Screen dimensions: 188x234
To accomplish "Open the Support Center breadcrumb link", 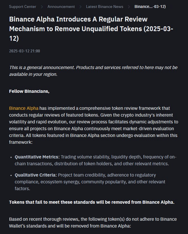I will point(22,7).
